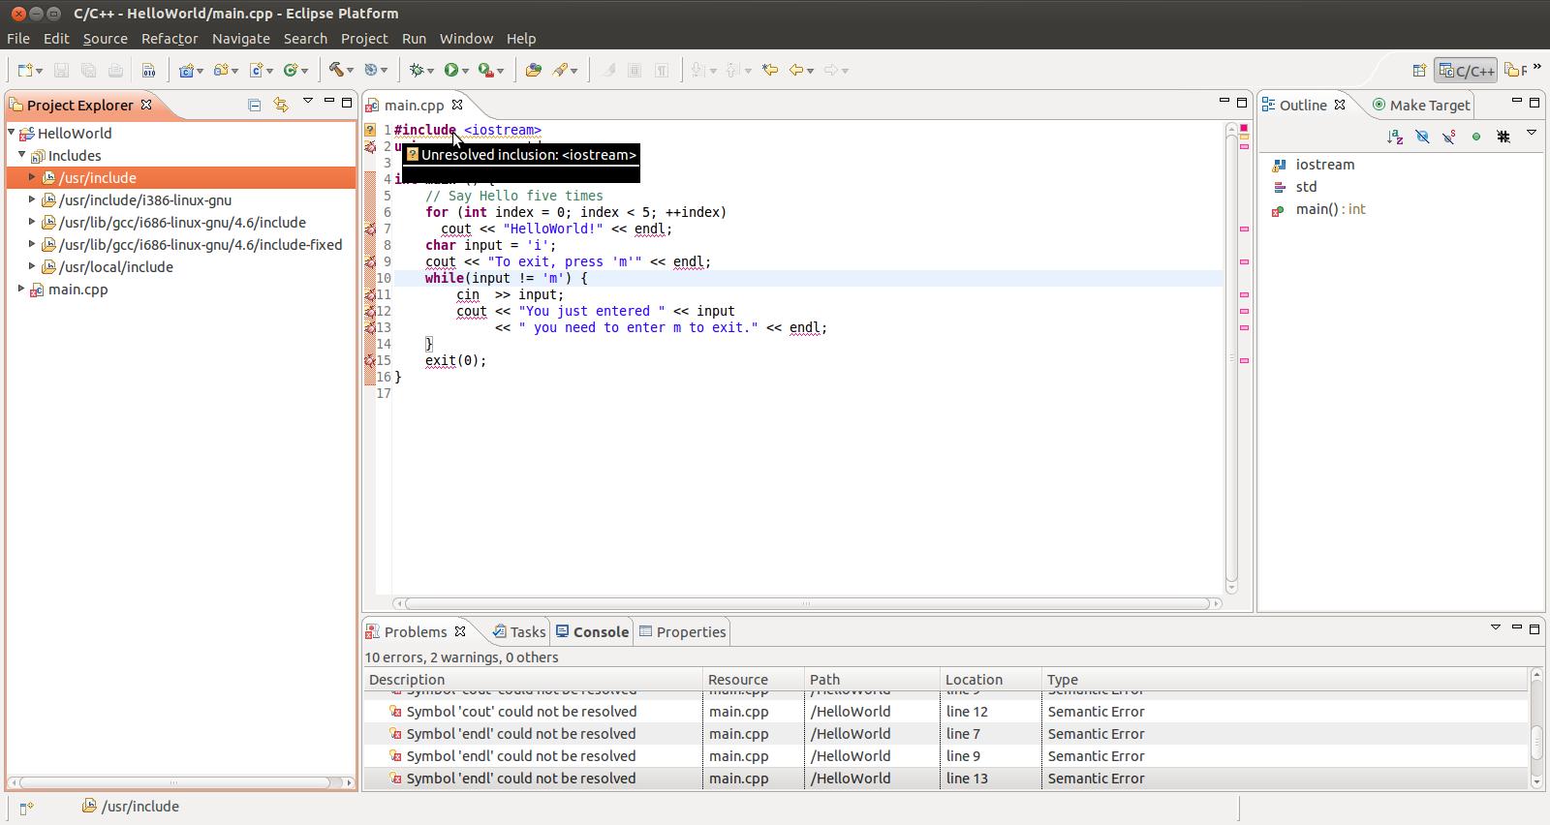Toggle Hide Static Members in Outline
The width and height of the screenshot is (1550, 825).
click(1449, 137)
